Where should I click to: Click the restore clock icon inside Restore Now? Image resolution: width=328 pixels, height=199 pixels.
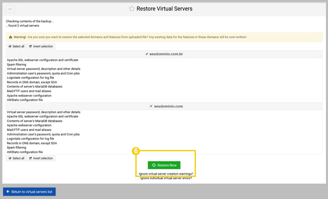coord(153,165)
